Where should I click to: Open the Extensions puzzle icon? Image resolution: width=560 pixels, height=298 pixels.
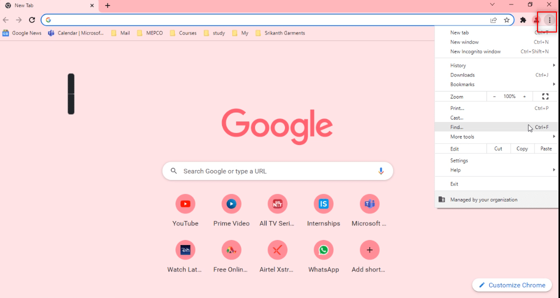[x=523, y=20]
